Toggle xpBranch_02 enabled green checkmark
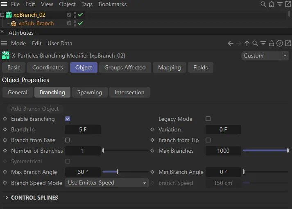 pos(80,14)
